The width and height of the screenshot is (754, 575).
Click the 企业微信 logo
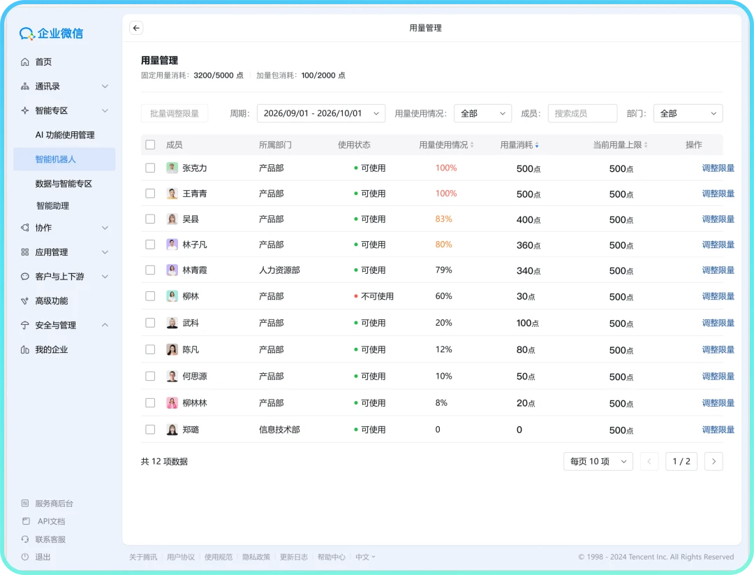(52, 34)
